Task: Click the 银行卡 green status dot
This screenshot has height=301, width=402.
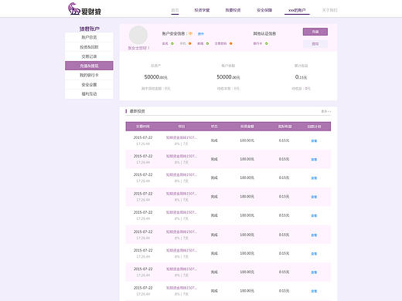Action: click(x=267, y=43)
